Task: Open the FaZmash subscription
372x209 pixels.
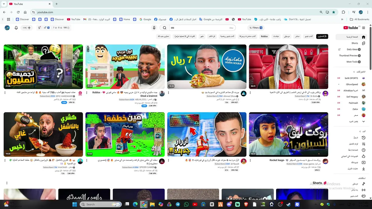Action: coord(351,103)
